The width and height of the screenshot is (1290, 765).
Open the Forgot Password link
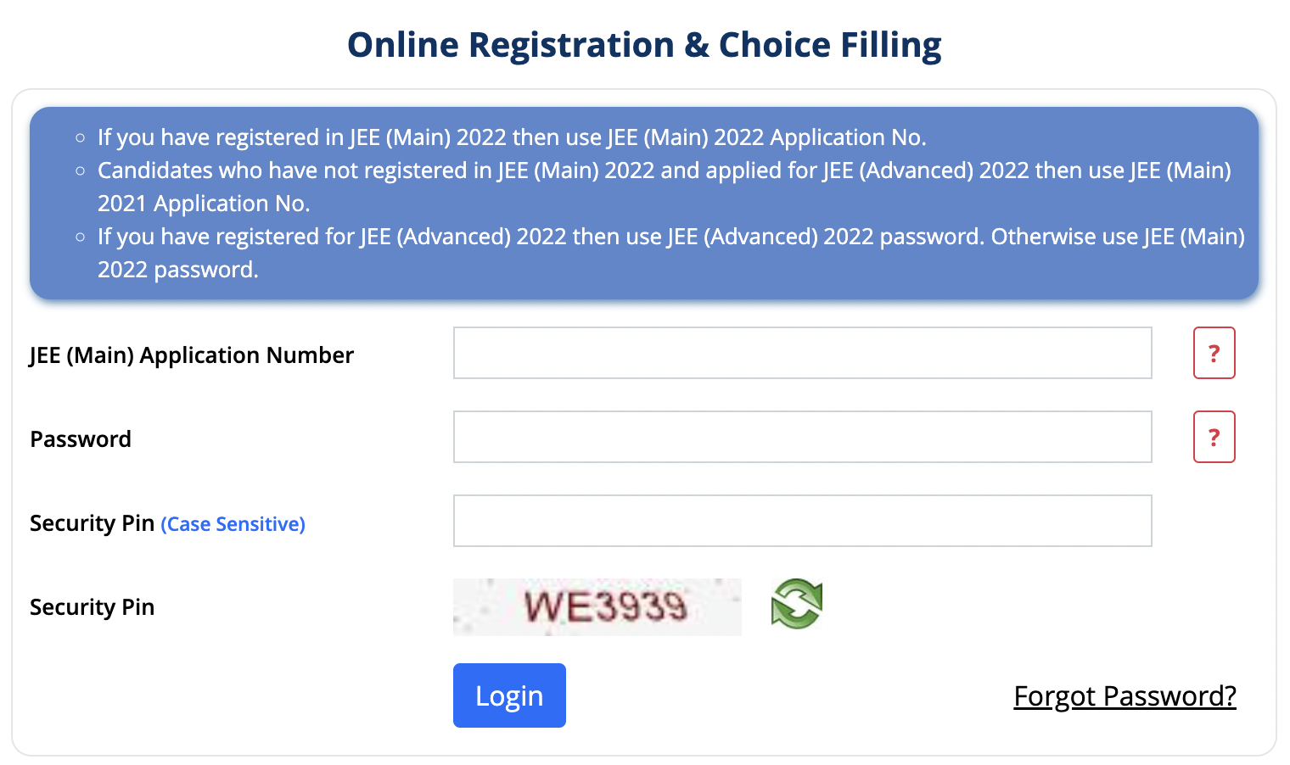tap(1125, 695)
